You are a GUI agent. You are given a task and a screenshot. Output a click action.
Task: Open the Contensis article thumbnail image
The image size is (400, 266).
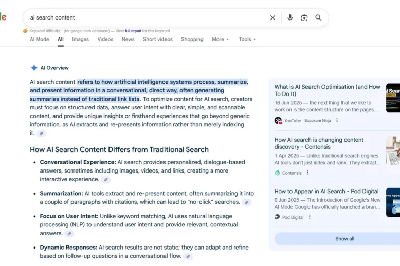click(393, 150)
